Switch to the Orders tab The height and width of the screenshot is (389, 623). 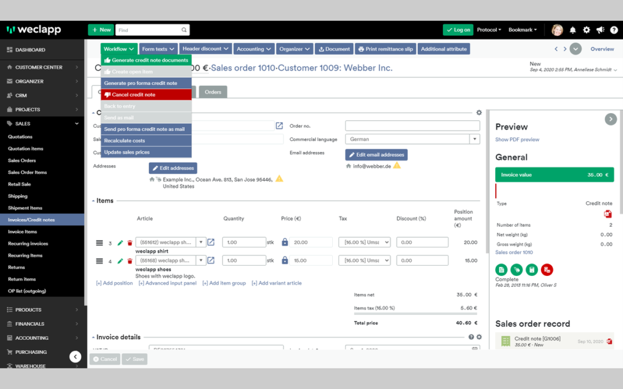[x=213, y=92]
